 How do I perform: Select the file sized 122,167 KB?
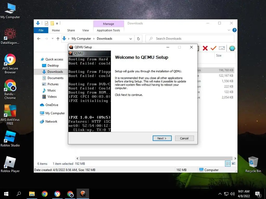(x=216, y=76)
